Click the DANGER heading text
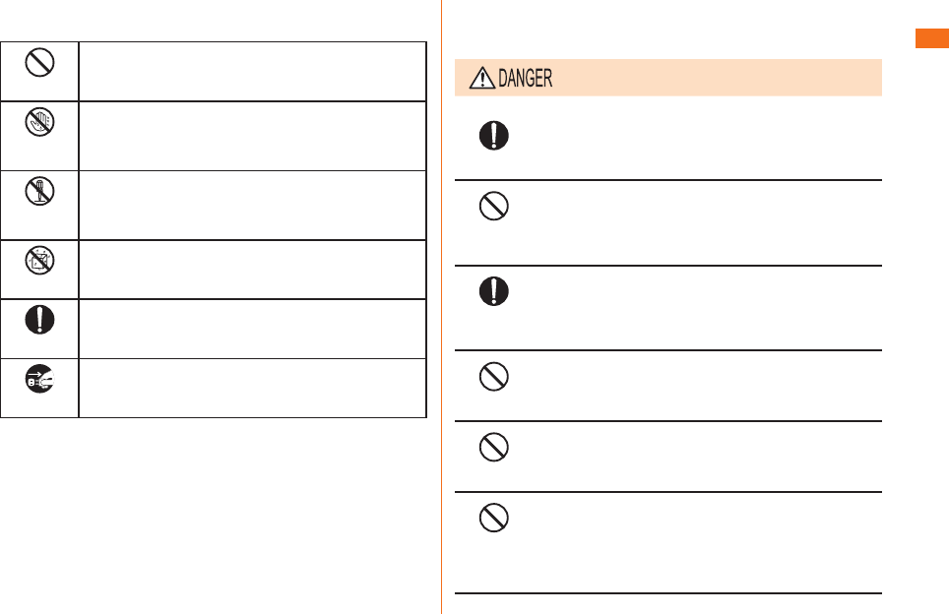The height and width of the screenshot is (614, 949). pyautogui.click(x=525, y=79)
